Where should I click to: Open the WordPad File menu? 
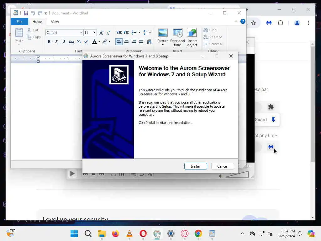click(19, 22)
